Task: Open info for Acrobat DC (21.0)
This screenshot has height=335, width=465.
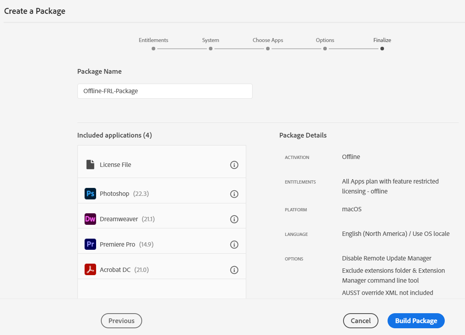Action: point(234,270)
